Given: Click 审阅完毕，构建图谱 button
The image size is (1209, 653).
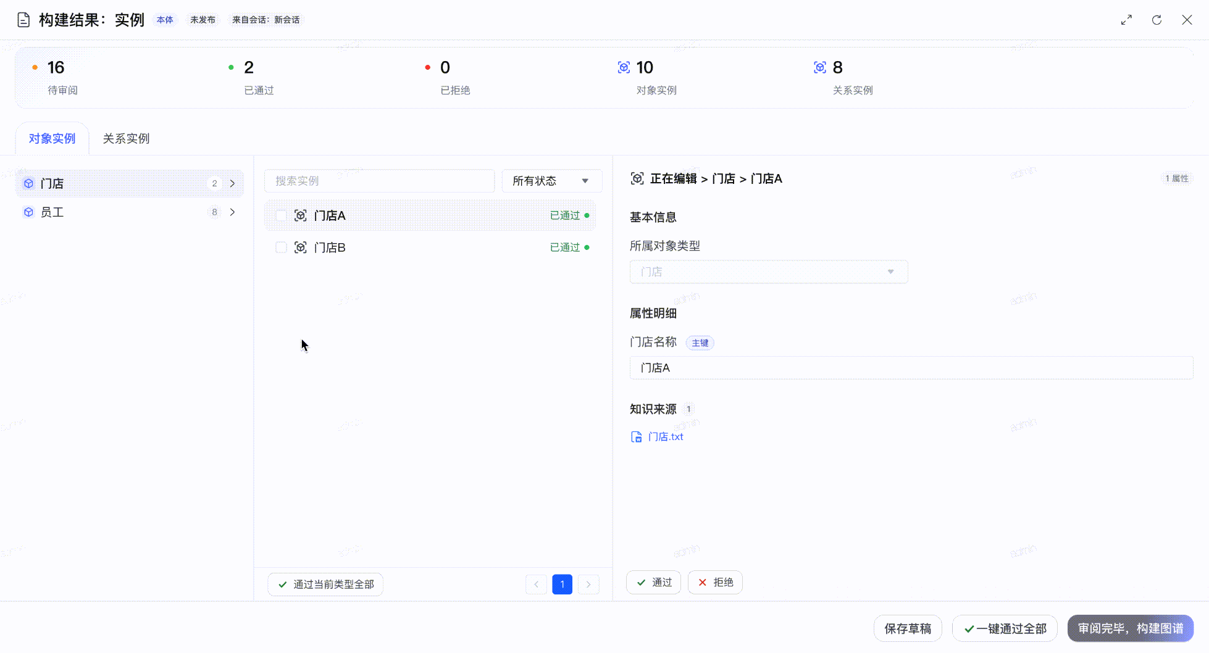Looking at the screenshot, I should [x=1131, y=628].
